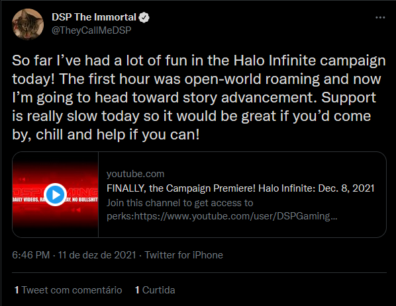Play the embedded YouTube video
The width and height of the screenshot is (396, 306).
click(x=56, y=194)
